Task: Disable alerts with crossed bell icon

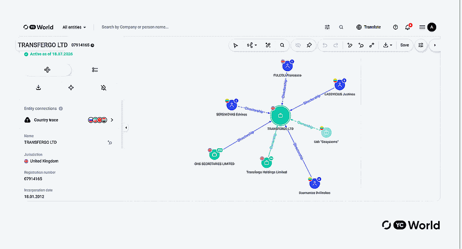Action: (x=104, y=88)
